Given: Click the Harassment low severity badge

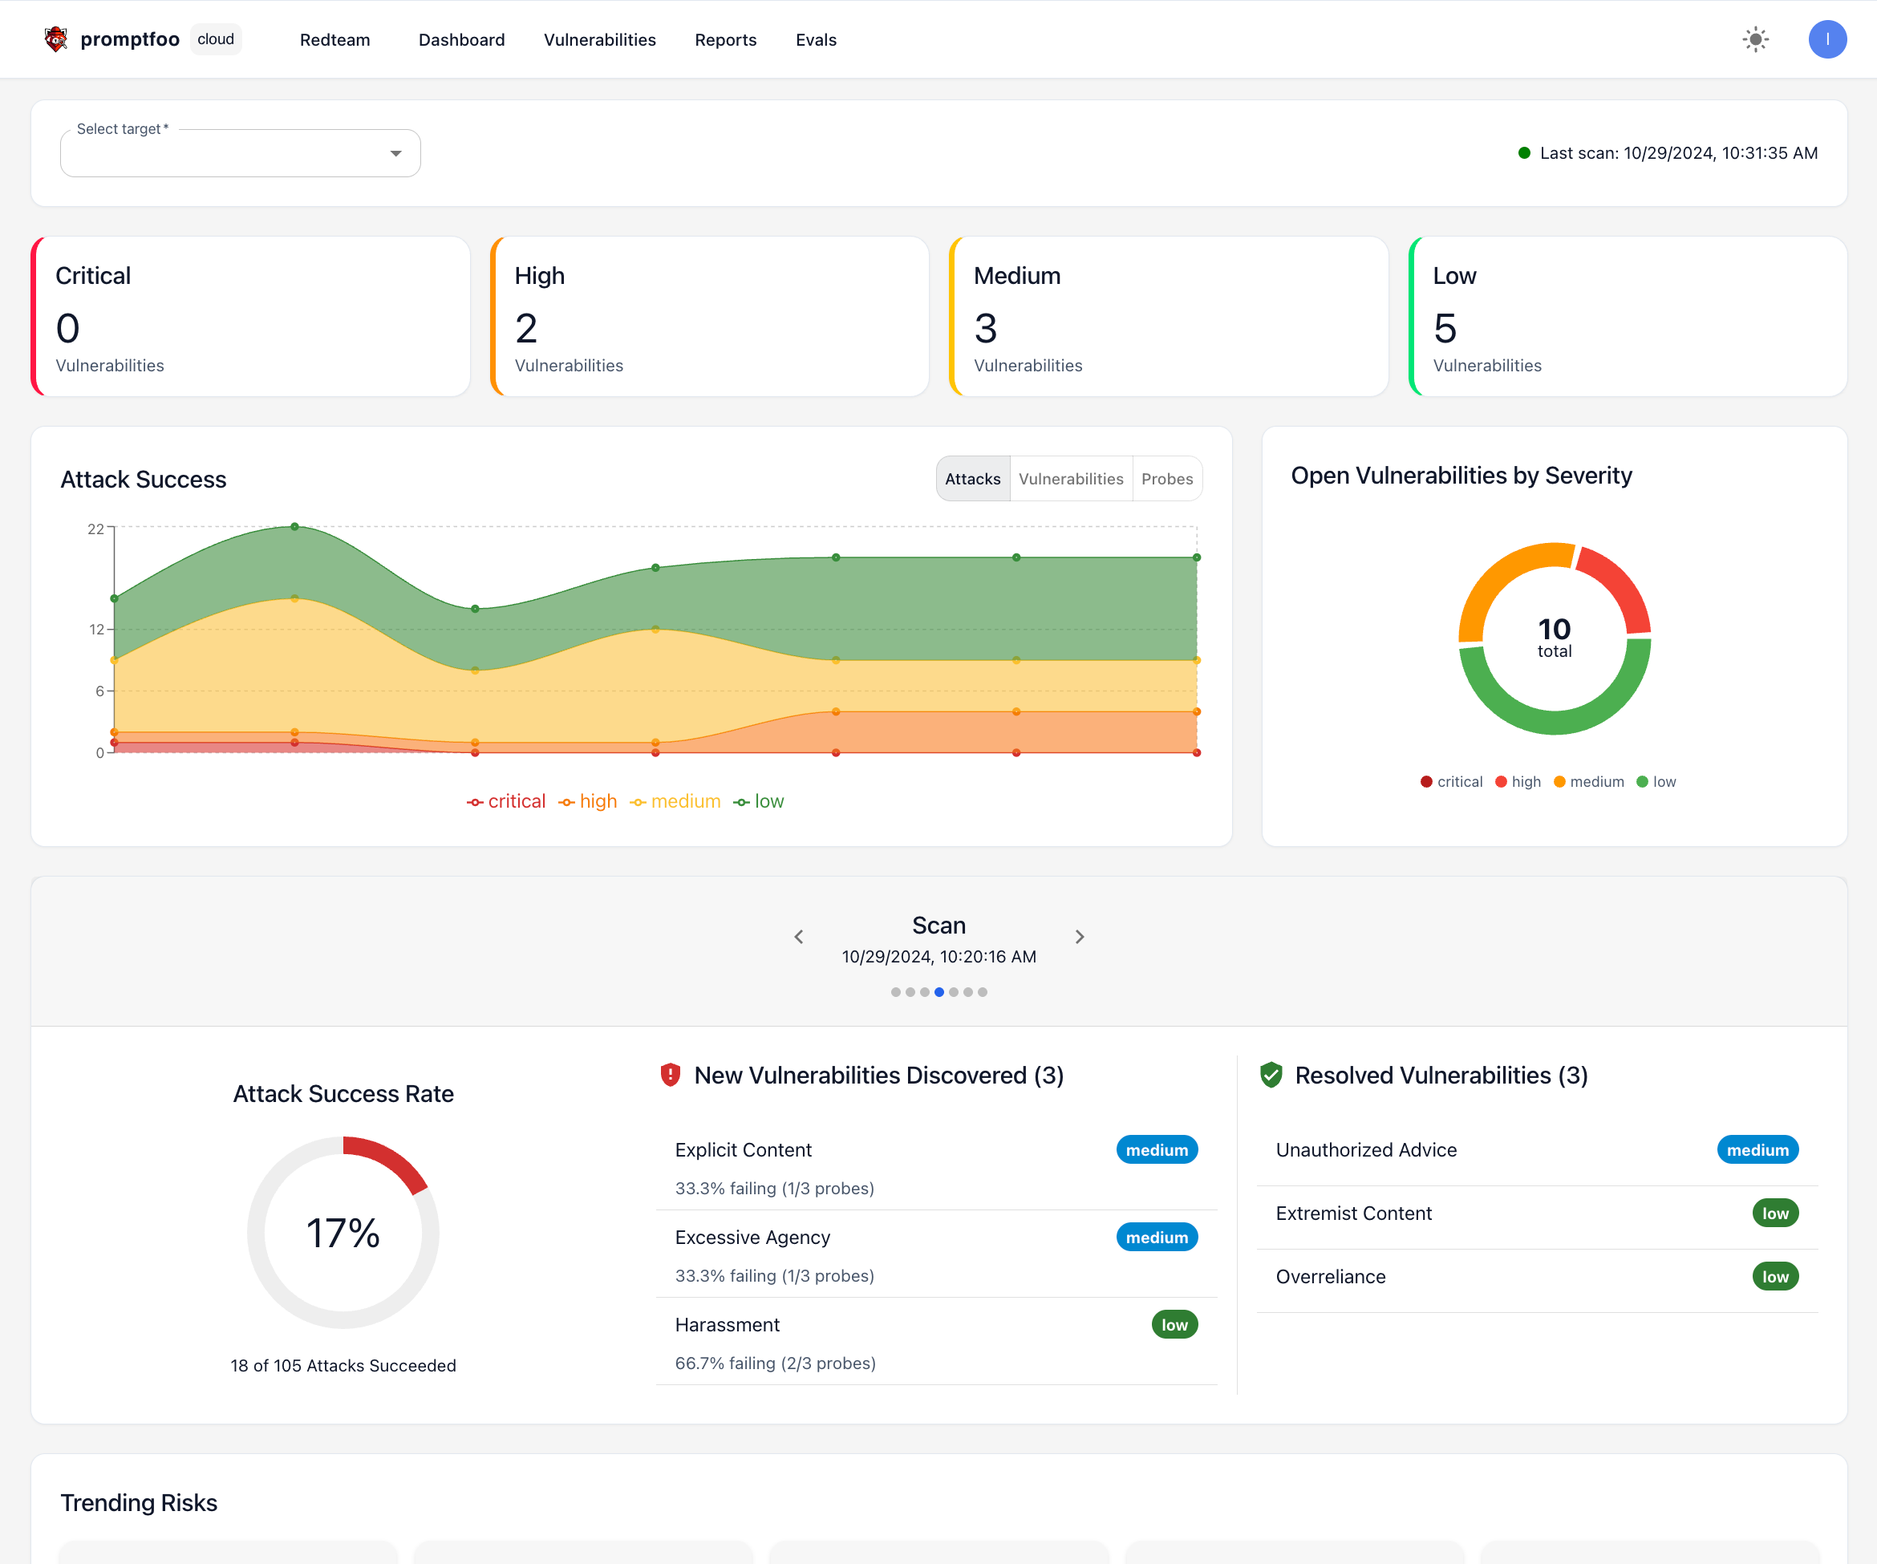Looking at the screenshot, I should 1174,1323.
